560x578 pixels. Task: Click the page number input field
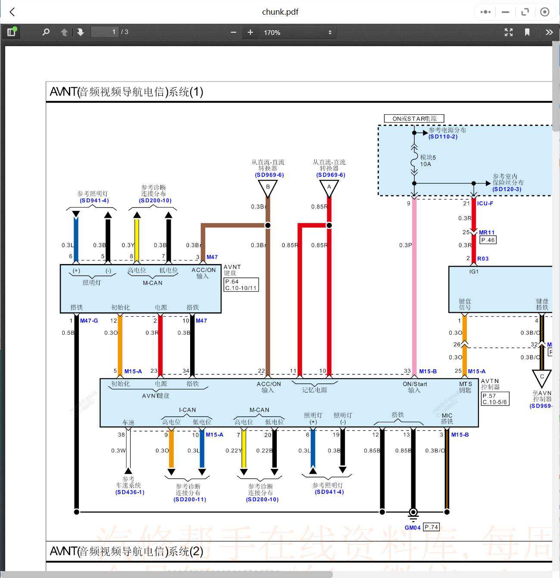tap(104, 32)
